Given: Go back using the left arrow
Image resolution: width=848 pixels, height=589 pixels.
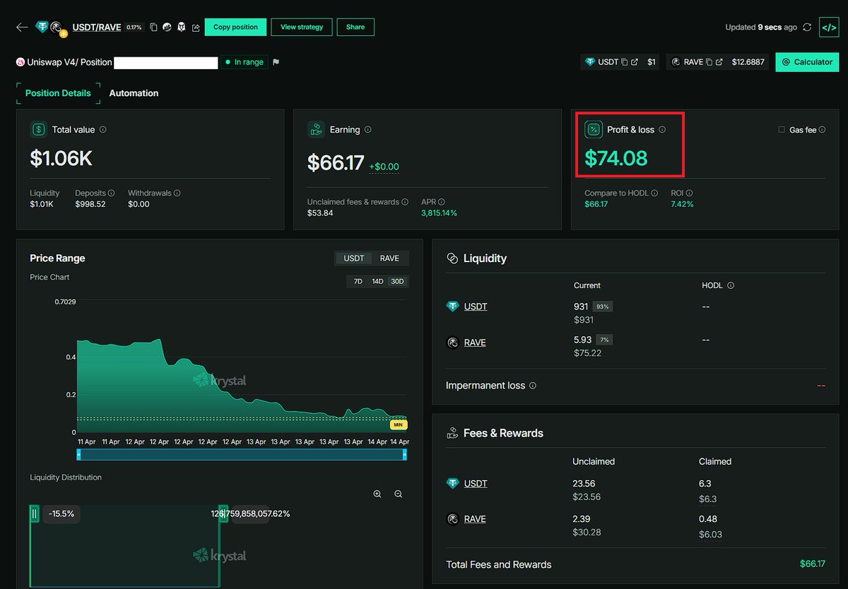Looking at the screenshot, I should coord(22,28).
